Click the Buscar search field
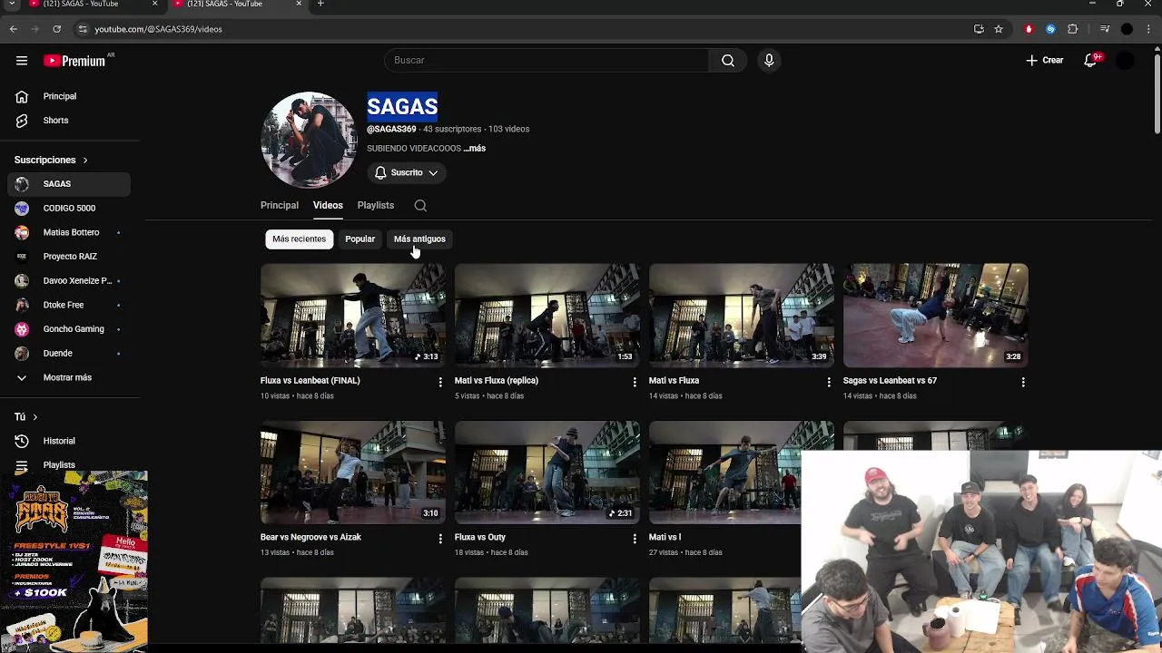 pyautogui.click(x=547, y=60)
